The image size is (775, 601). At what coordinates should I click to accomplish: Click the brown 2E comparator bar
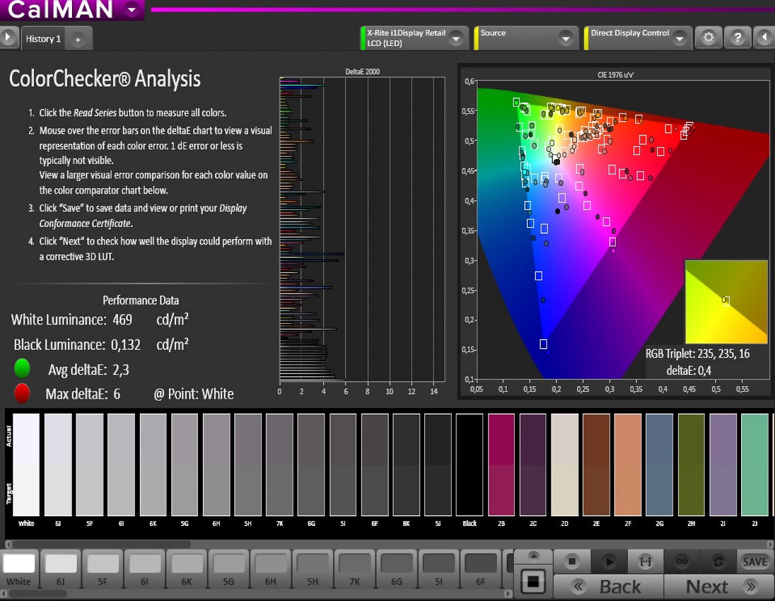pos(596,465)
